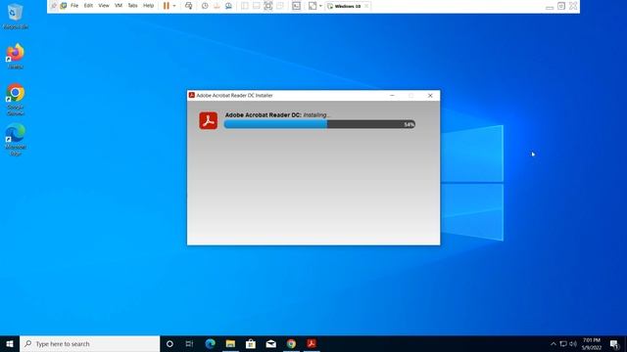The height and width of the screenshot is (352, 627).
Task: Click the "Type here to search" taskbar box
Action: [x=89, y=343]
